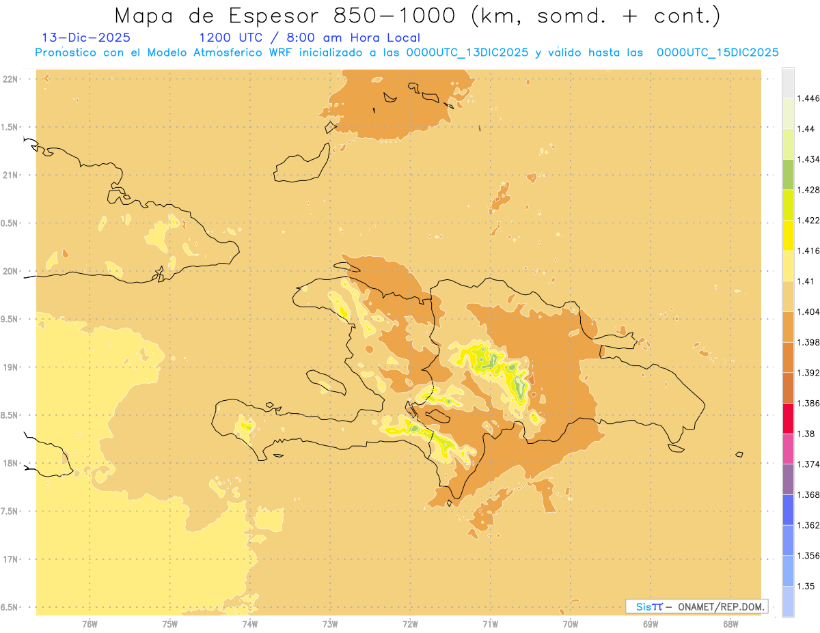Click the '1.386' colorbar value
The height and width of the screenshot is (633, 820).
(809, 404)
